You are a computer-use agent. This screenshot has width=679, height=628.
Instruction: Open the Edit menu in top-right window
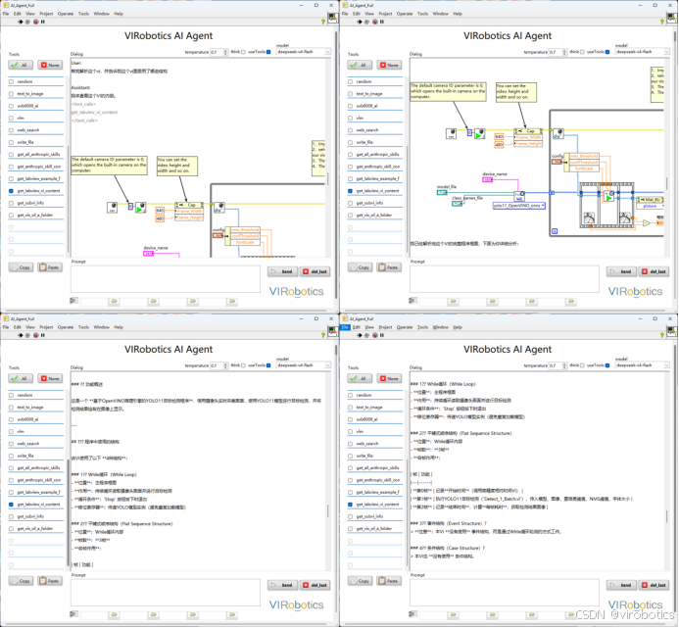[x=357, y=14]
